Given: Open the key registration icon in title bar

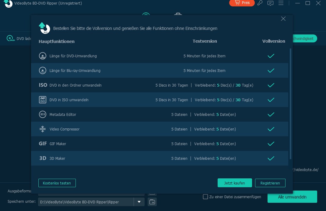Looking at the screenshot, I should [260, 3].
